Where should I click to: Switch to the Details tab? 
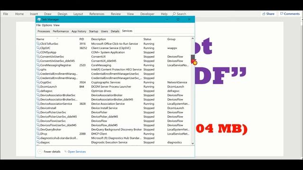click(x=115, y=31)
